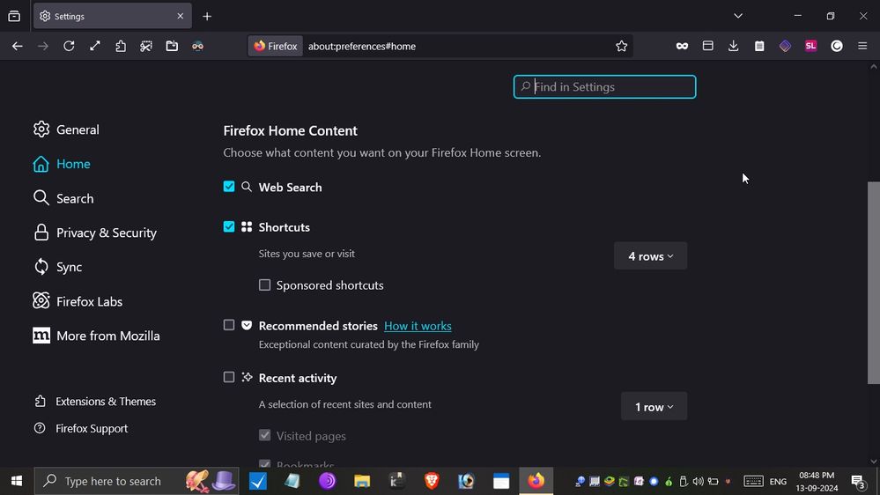Click the infinity-mask extension icon
The height and width of the screenshot is (495, 880).
click(x=682, y=46)
